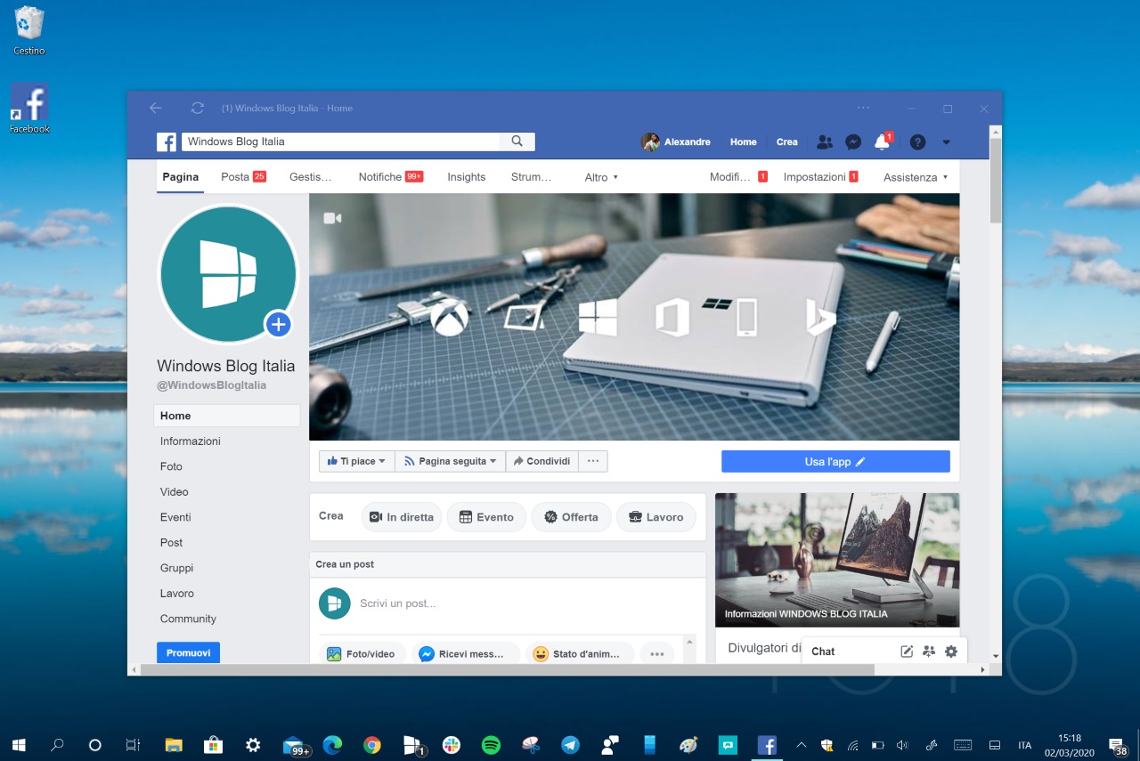Compose new message from Chat bar
This screenshot has width=1140, height=761.
pyautogui.click(x=907, y=652)
